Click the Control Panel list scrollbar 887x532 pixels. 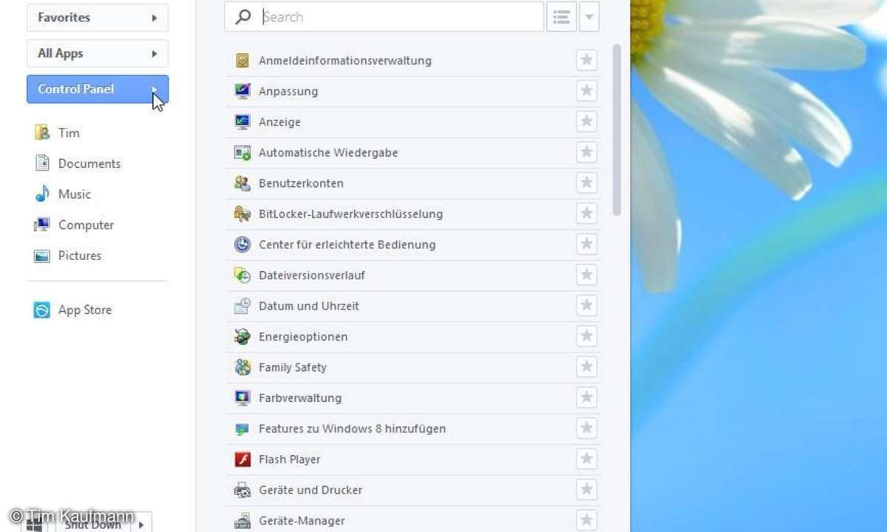pos(616,130)
